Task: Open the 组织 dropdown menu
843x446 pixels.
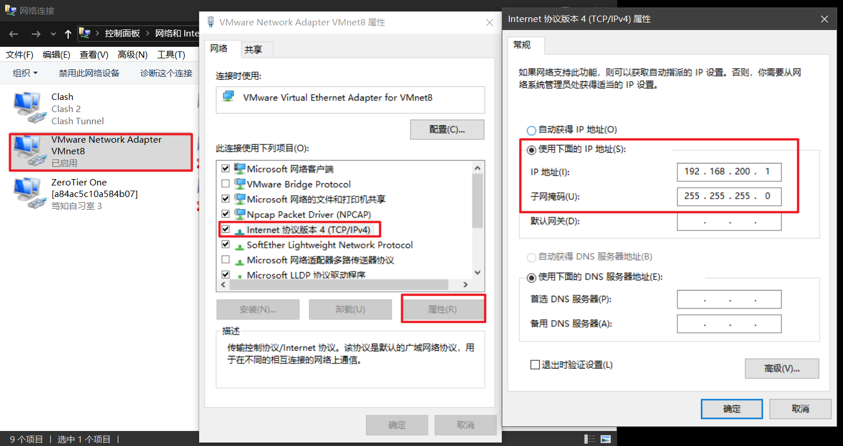Action: (25, 73)
